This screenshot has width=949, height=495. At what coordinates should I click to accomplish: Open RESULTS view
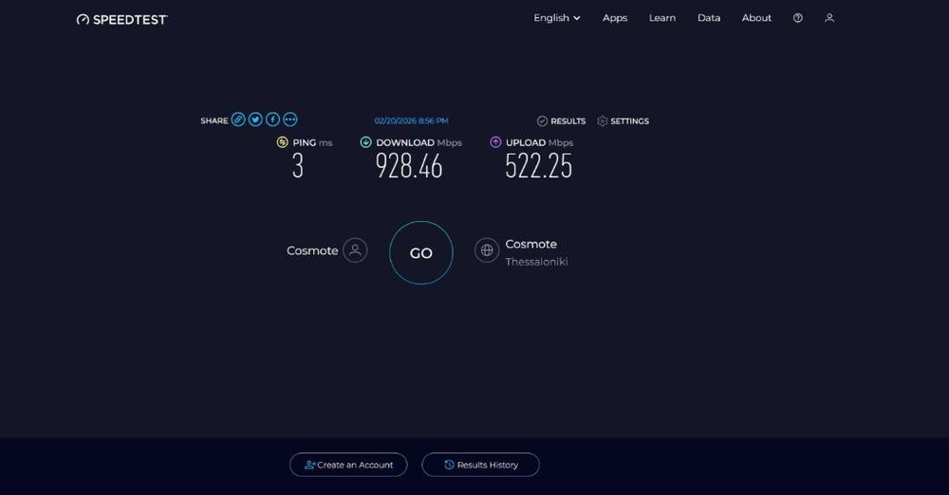[561, 121]
